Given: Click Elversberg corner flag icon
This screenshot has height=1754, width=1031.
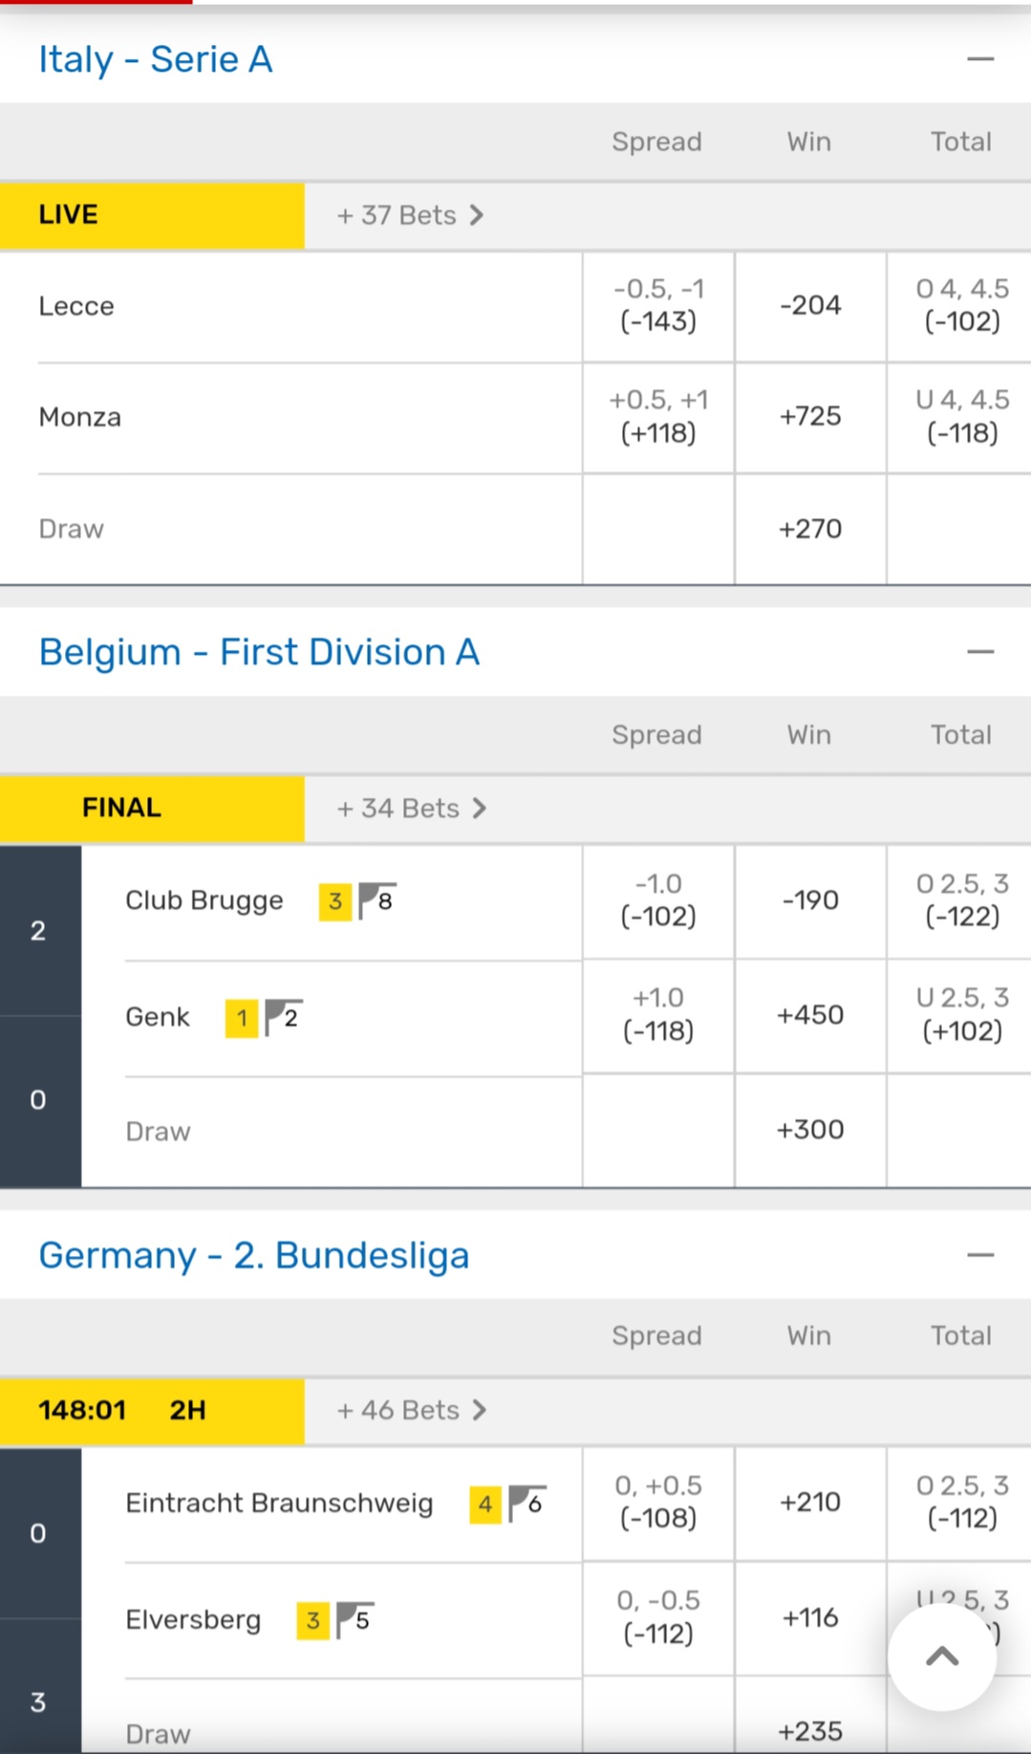Looking at the screenshot, I should [354, 1620].
